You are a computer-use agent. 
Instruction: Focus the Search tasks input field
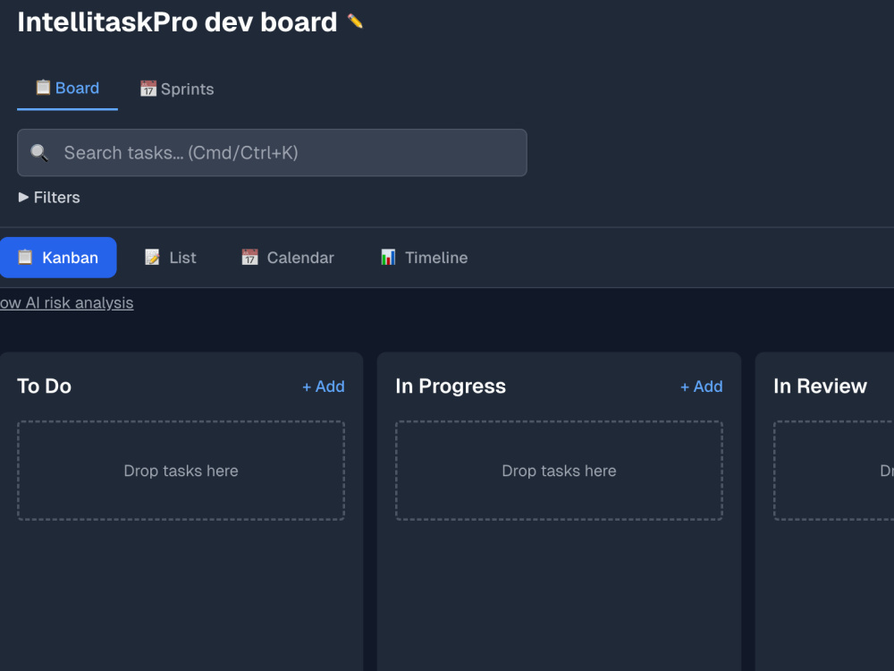(x=272, y=152)
